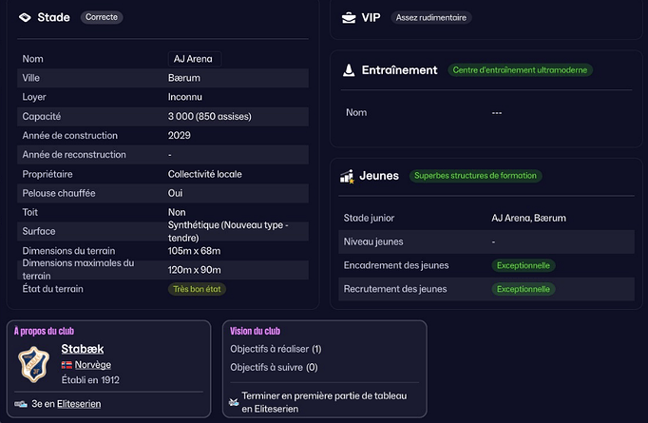This screenshot has width=648, height=423.
Task: Open the Norvège nation link
Action: 92,365
